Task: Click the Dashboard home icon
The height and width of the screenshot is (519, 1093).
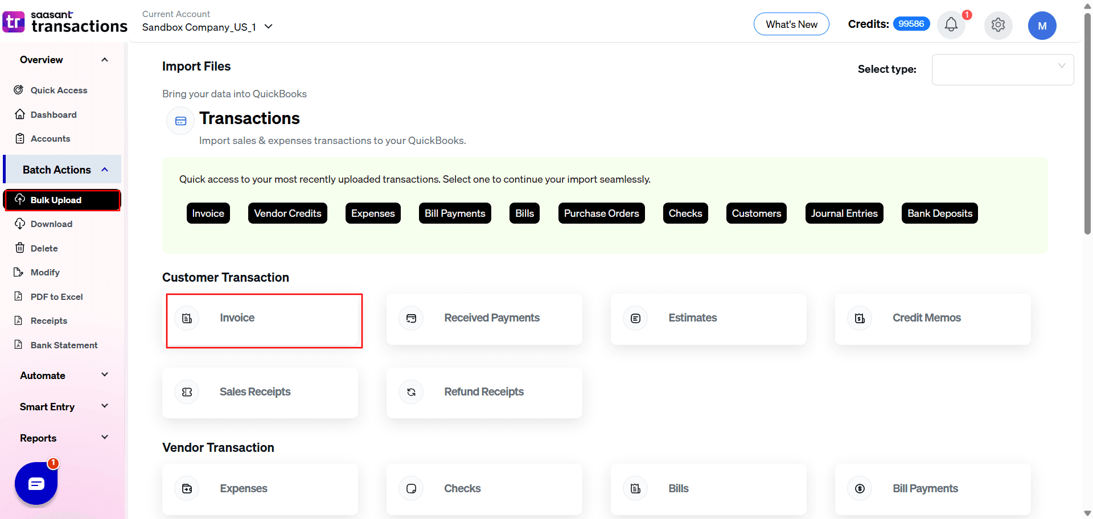Action: point(20,114)
